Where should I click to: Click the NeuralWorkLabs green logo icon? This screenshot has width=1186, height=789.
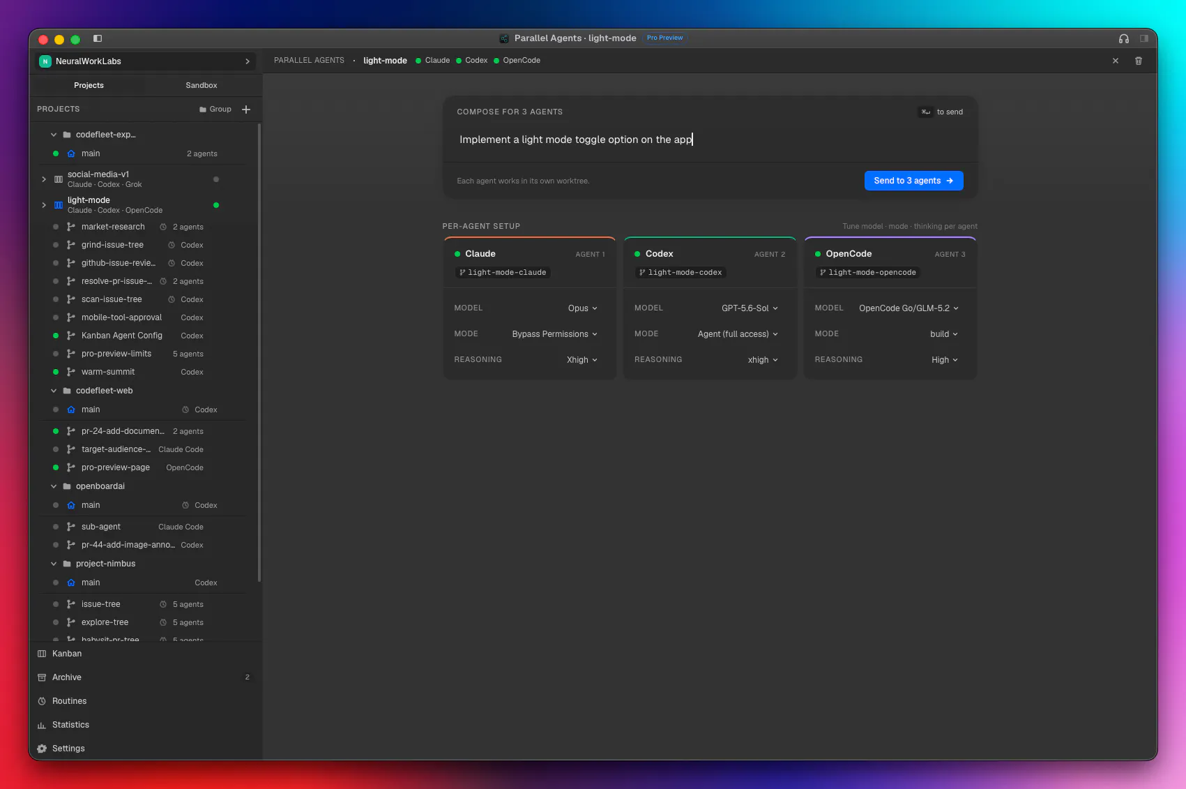[45, 61]
